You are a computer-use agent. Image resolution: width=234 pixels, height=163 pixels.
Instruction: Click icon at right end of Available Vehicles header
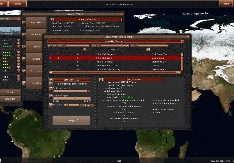pyautogui.click(x=183, y=41)
